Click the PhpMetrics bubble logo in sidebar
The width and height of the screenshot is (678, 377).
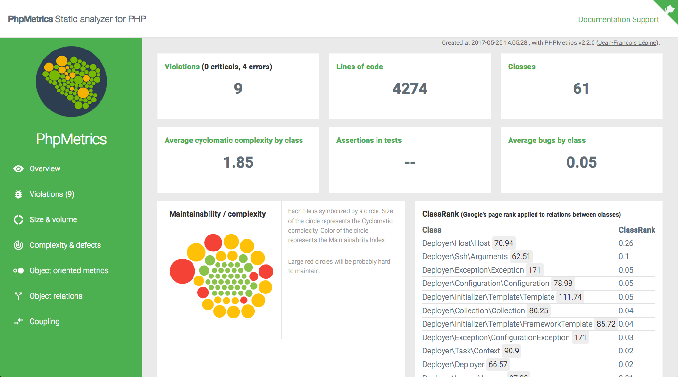[71, 81]
